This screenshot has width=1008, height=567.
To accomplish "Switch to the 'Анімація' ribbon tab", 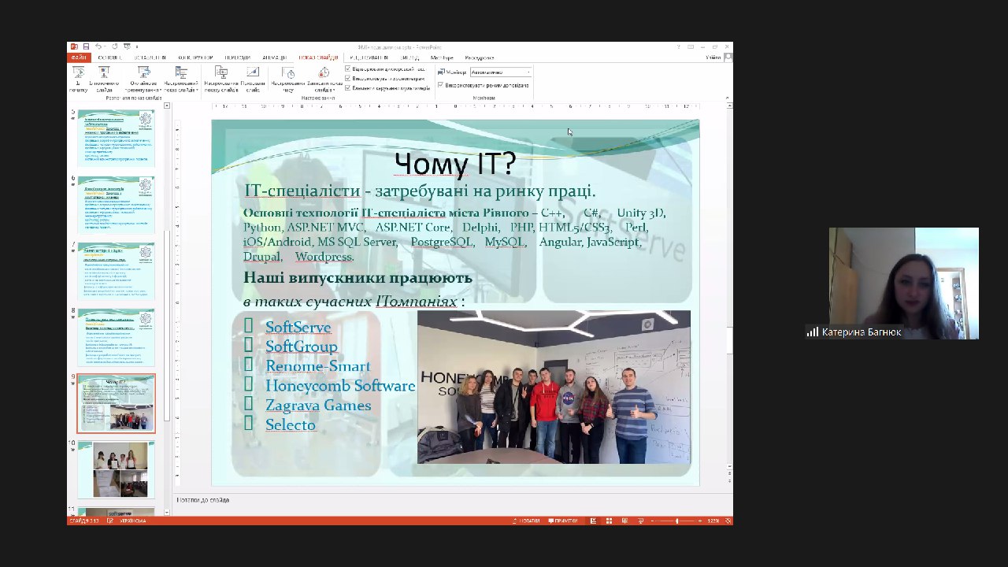I will (x=274, y=57).
